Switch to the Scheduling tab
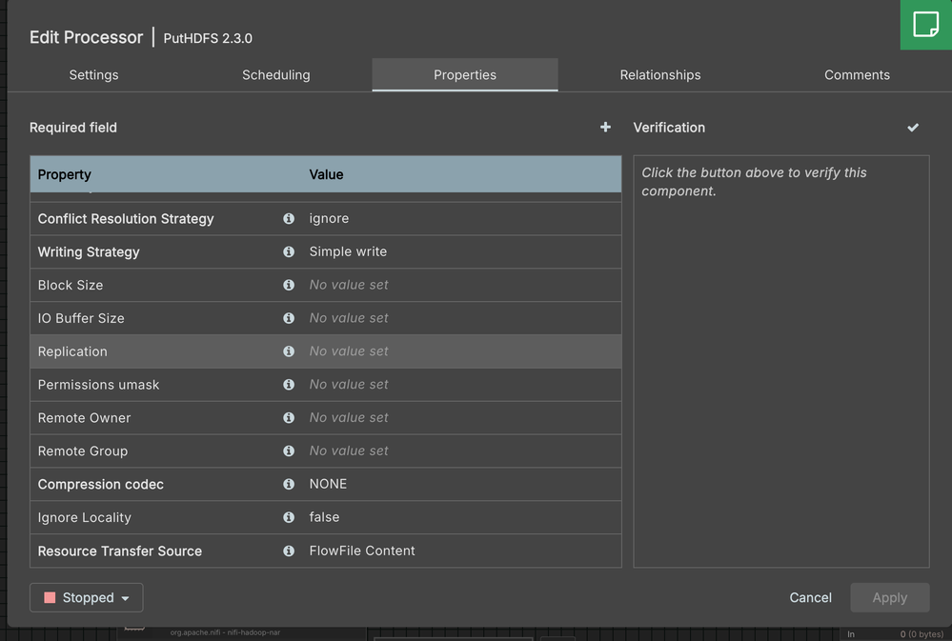 point(276,74)
